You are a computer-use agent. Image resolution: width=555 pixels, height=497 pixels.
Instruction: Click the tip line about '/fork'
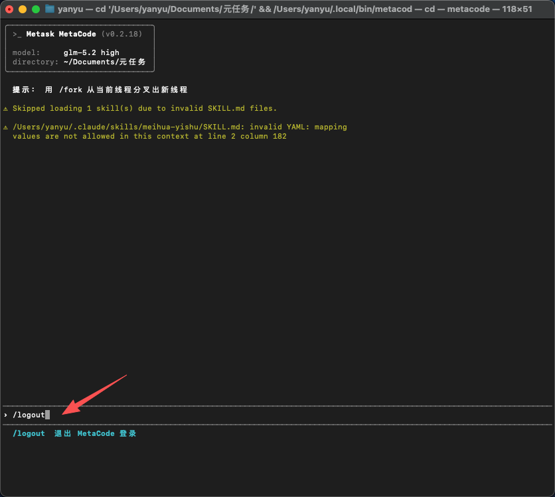100,90
